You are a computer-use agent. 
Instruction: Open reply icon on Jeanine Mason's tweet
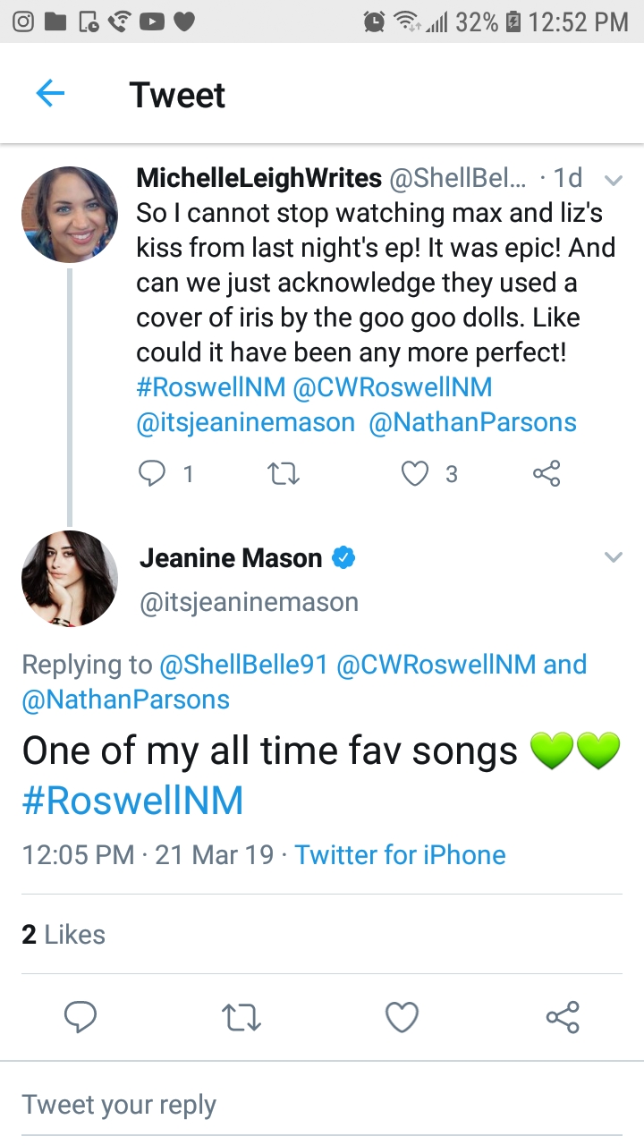point(80,1016)
